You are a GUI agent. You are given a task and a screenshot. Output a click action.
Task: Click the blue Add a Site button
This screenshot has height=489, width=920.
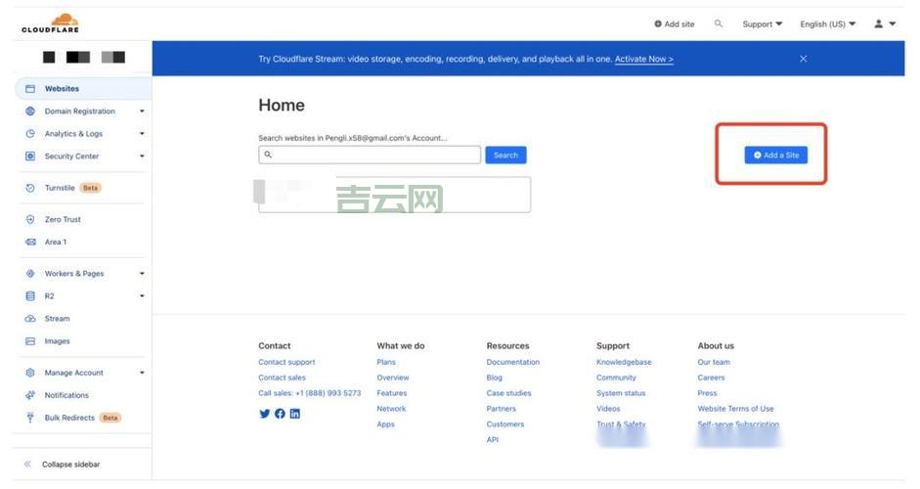[775, 156]
